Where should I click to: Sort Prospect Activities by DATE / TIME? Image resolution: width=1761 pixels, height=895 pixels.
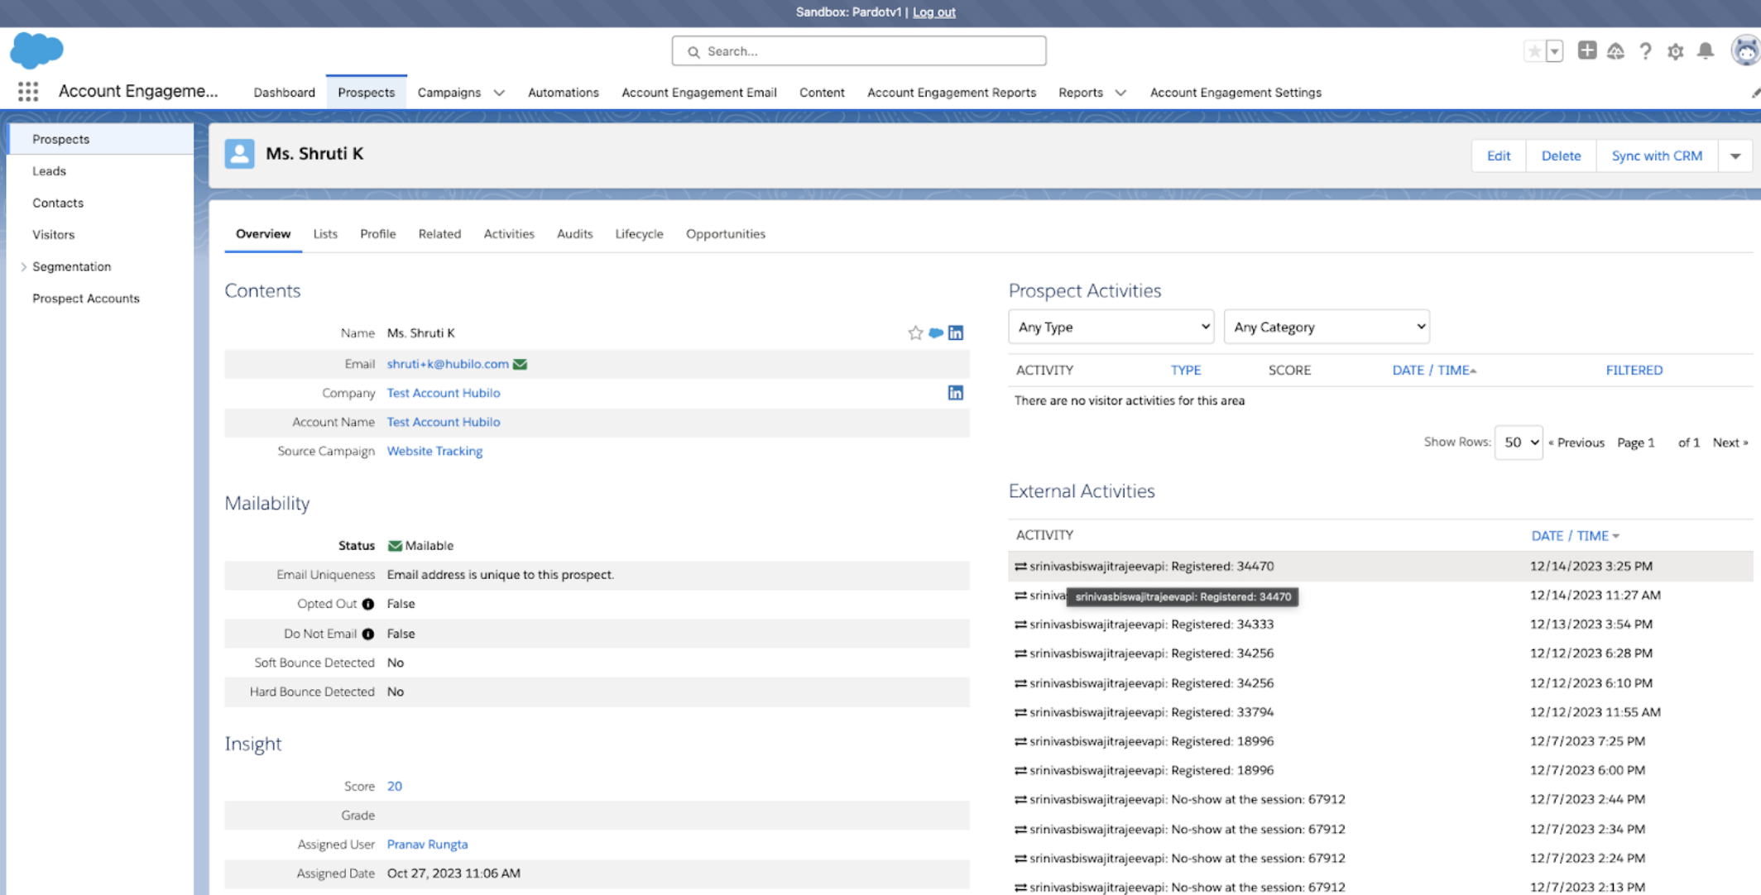[1434, 371]
